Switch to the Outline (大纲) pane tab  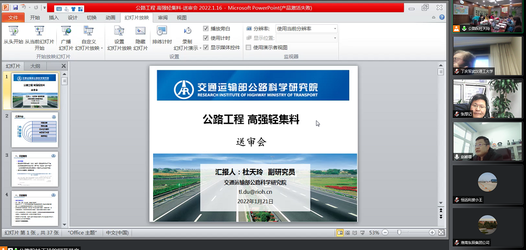35,66
